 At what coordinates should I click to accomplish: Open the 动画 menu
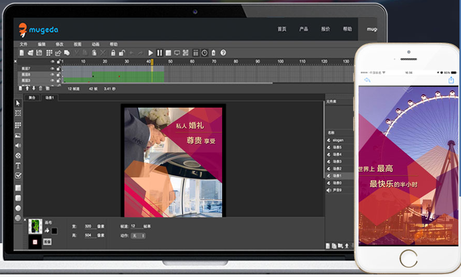tap(95, 44)
